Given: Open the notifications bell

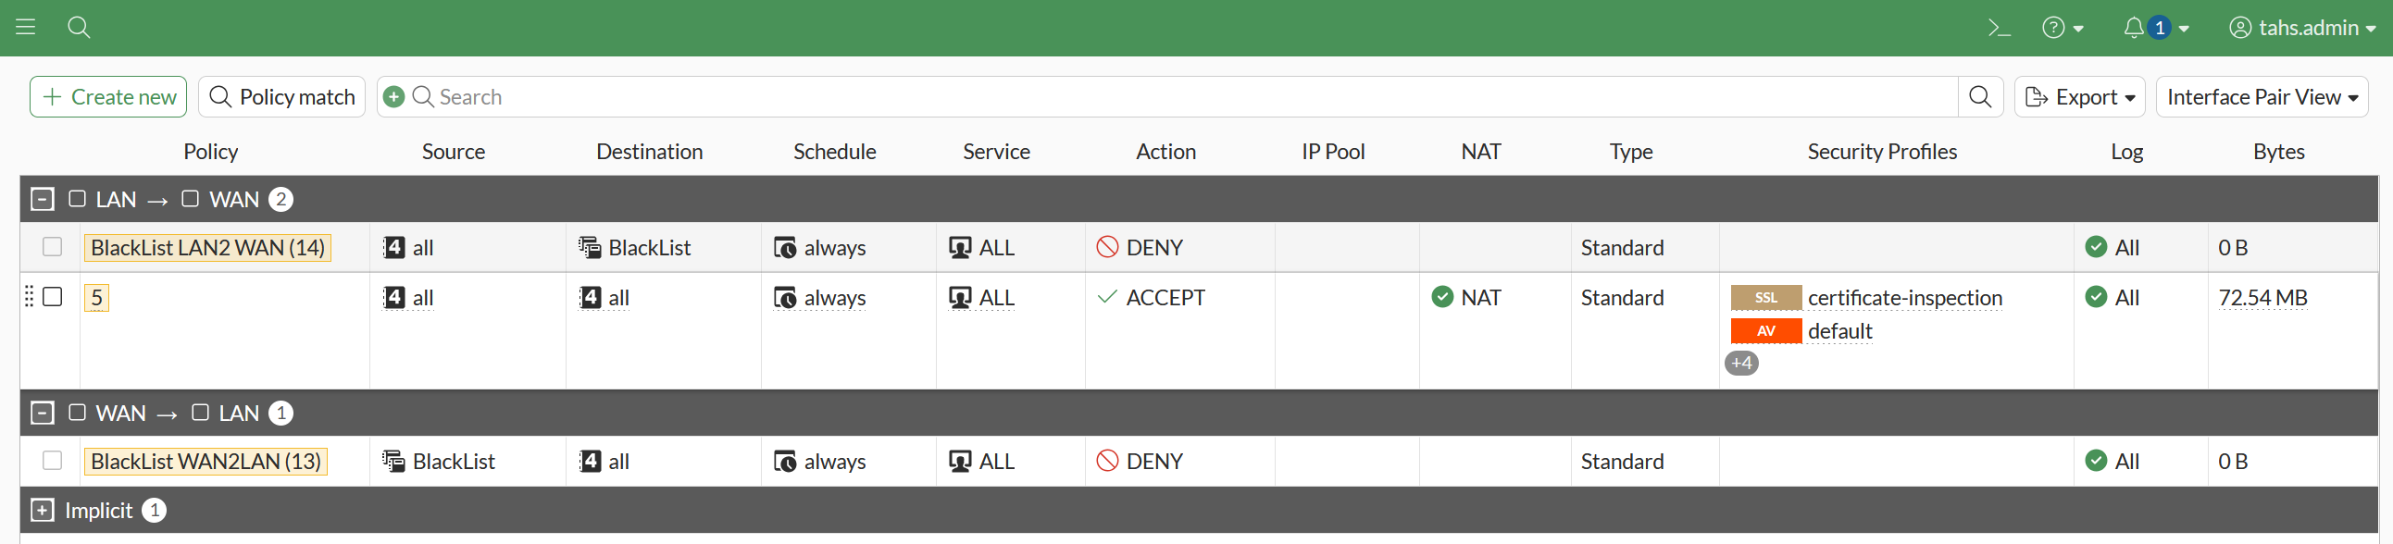Looking at the screenshot, I should (2135, 28).
